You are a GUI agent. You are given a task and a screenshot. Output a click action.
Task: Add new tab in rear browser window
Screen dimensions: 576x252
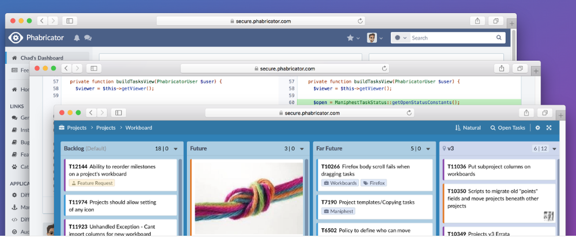coord(511,23)
